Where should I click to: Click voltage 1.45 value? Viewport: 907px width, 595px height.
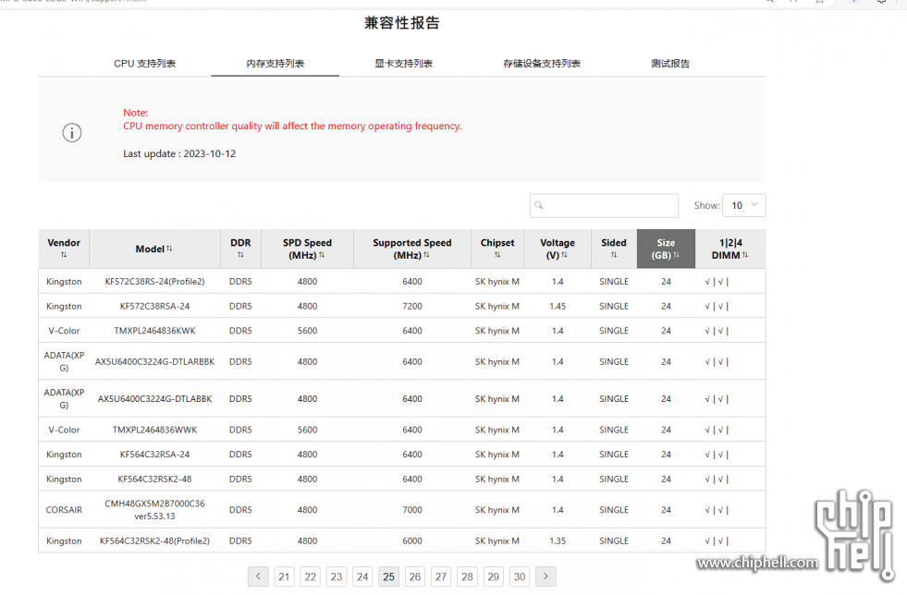tap(558, 307)
